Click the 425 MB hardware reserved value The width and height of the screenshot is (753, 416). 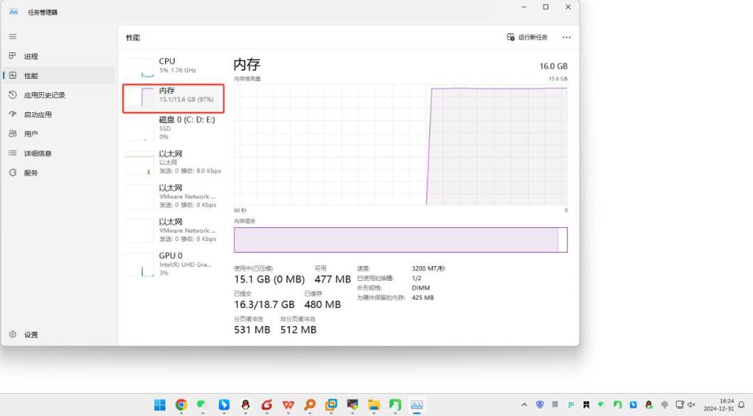click(423, 298)
